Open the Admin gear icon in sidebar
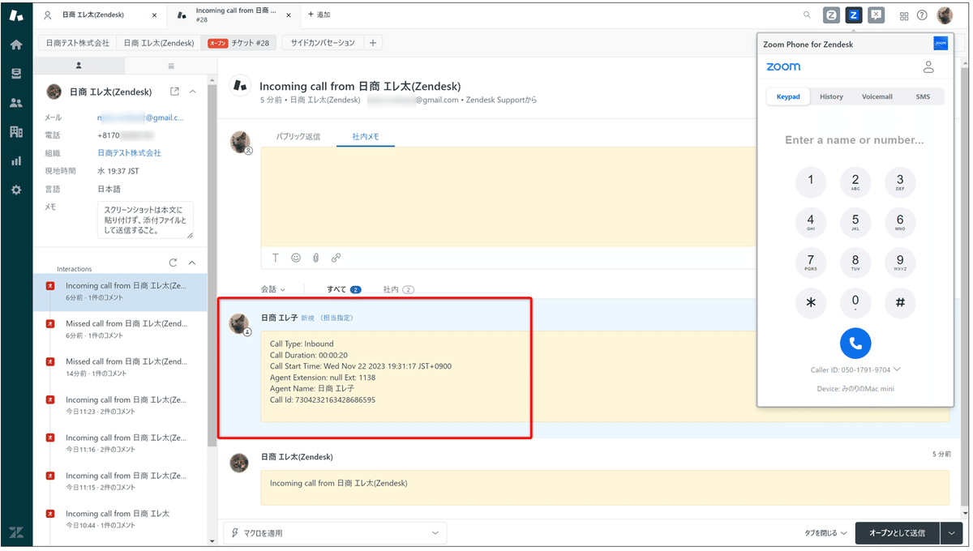 click(x=16, y=190)
